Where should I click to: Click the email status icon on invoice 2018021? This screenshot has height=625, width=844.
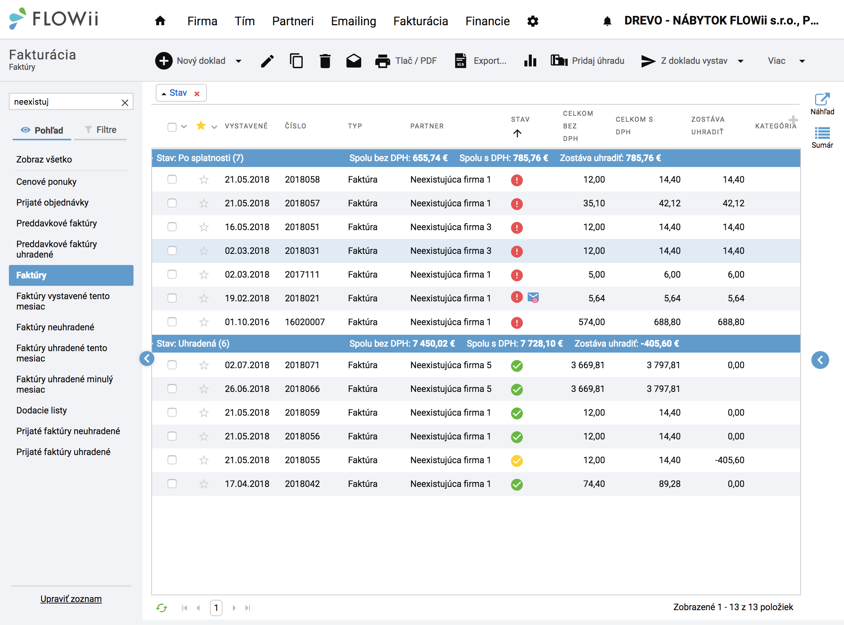click(533, 298)
